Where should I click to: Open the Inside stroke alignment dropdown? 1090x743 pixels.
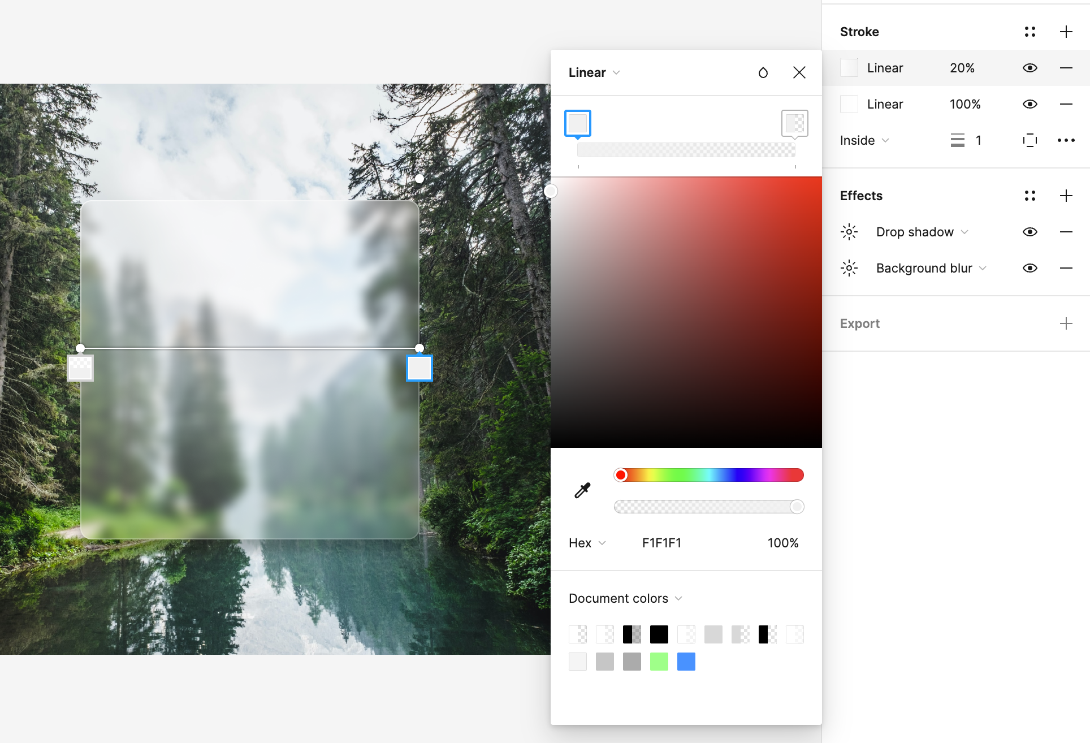click(x=864, y=140)
